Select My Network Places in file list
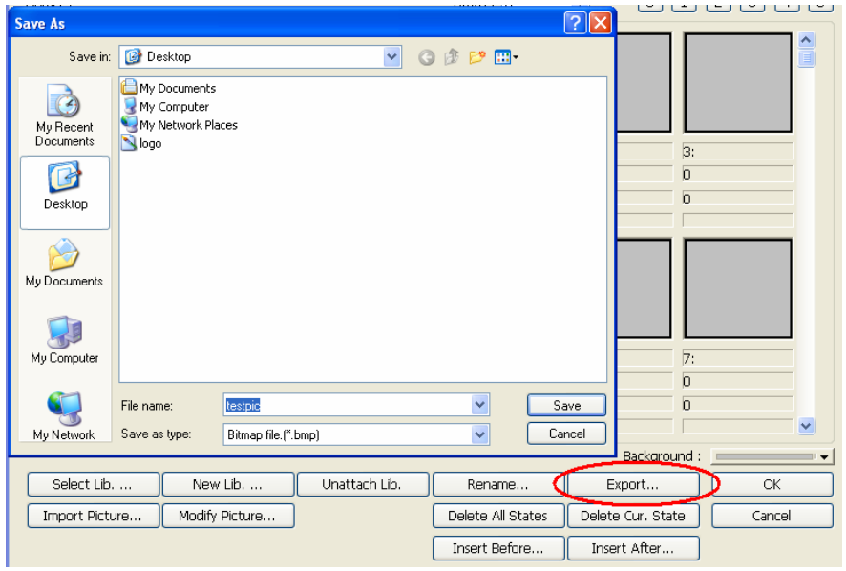 click(x=180, y=125)
